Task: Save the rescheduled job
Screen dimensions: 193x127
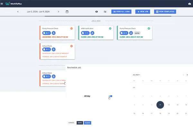Action: coord(80,123)
